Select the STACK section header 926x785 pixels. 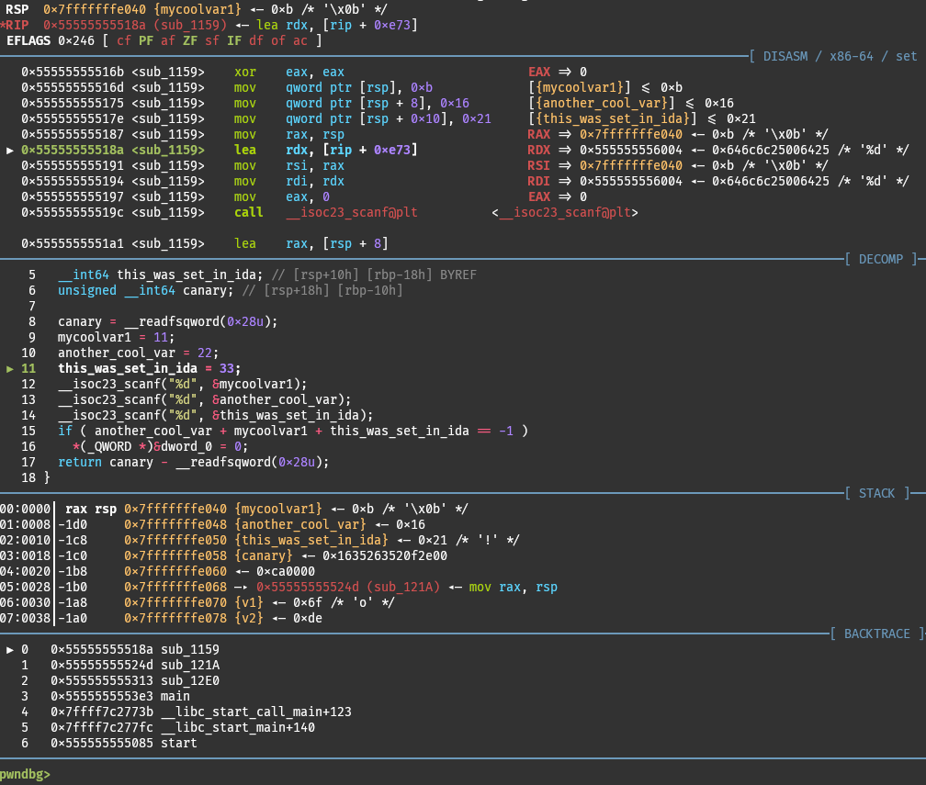[x=876, y=493]
